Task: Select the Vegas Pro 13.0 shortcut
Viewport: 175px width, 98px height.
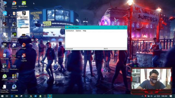Action: coord(5,68)
